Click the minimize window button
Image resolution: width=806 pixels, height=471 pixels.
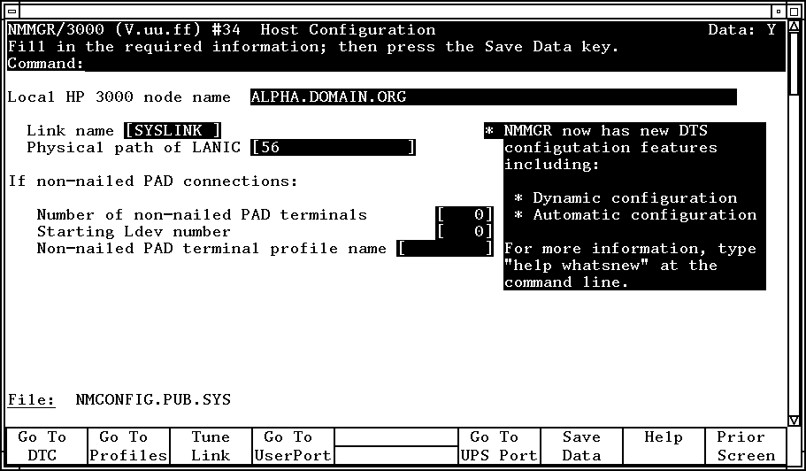[x=779, y=11]
